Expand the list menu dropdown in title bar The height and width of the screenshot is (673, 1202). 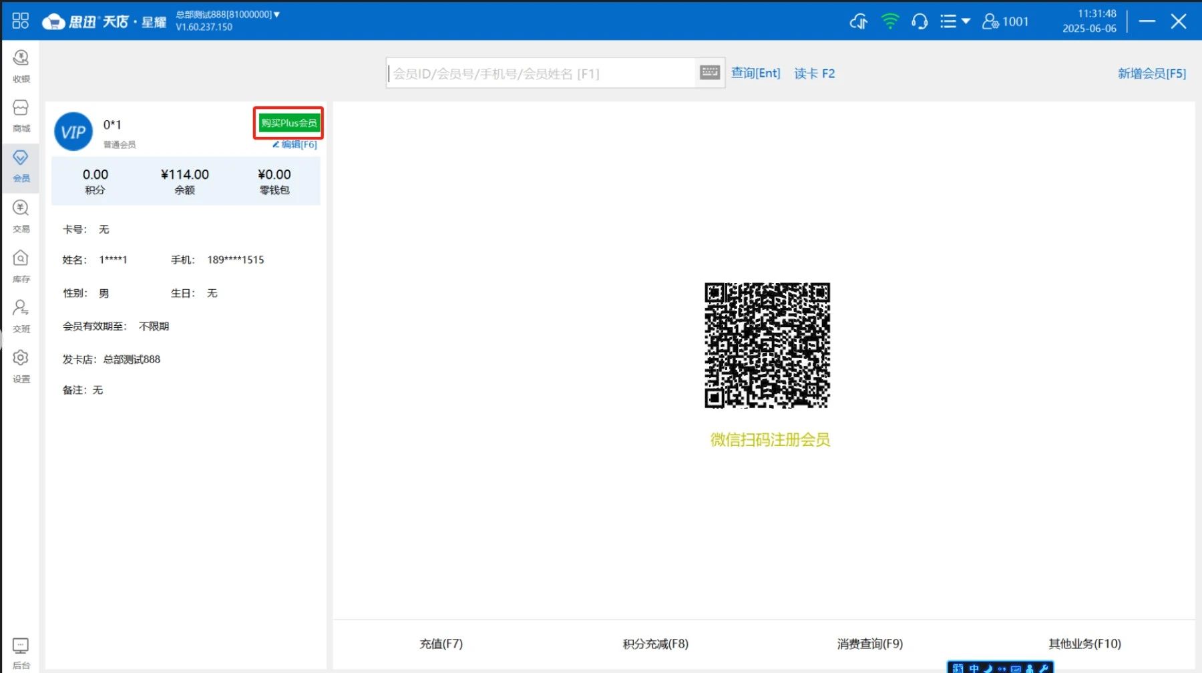point(954,21)
